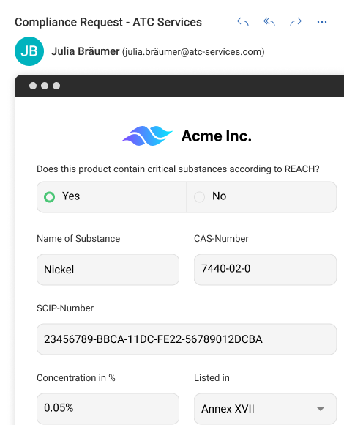Click the SCIP-Number input field
This screenshot has width=344, height=425.
(187, 339)
